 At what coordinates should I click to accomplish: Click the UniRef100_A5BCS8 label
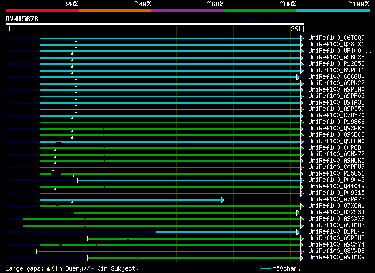click(x=336, y=58)
